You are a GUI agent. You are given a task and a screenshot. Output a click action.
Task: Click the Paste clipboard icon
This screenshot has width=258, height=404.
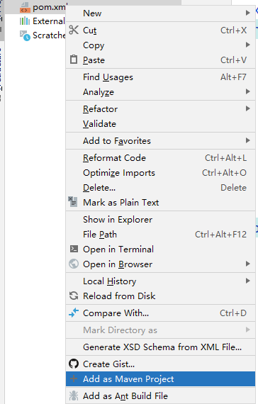[74, 60]
